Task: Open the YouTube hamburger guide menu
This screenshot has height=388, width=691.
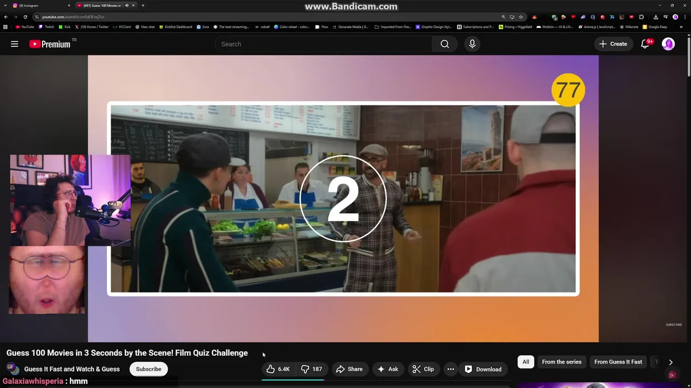Action: point(15,44)
